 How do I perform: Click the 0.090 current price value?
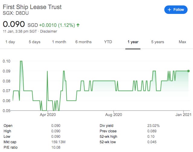(x=14, y=24)
